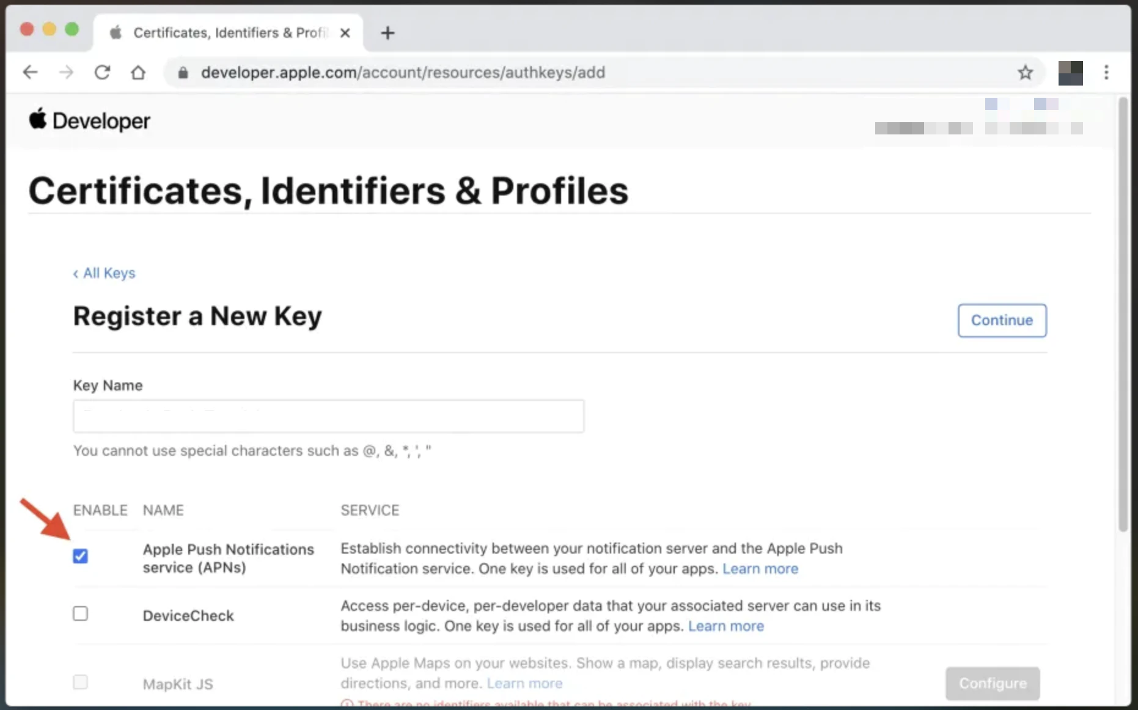Click the browser forward arrow
Viewport: 1138px width, 710px height.
click(x=66, y=72)
